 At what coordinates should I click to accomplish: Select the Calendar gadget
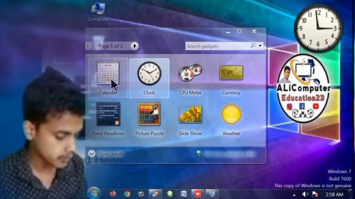pos(108,78)
